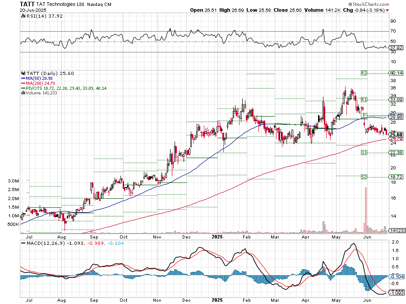Click the Low 25.58 value
406x304 pixels.
[x=258, y=10]
